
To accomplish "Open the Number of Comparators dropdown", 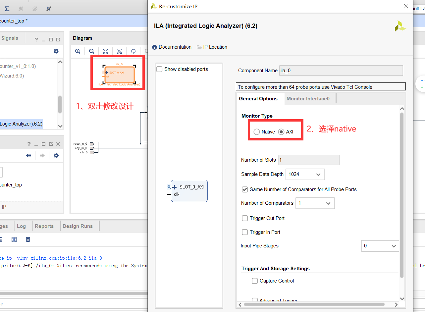I will coord(315,203).
